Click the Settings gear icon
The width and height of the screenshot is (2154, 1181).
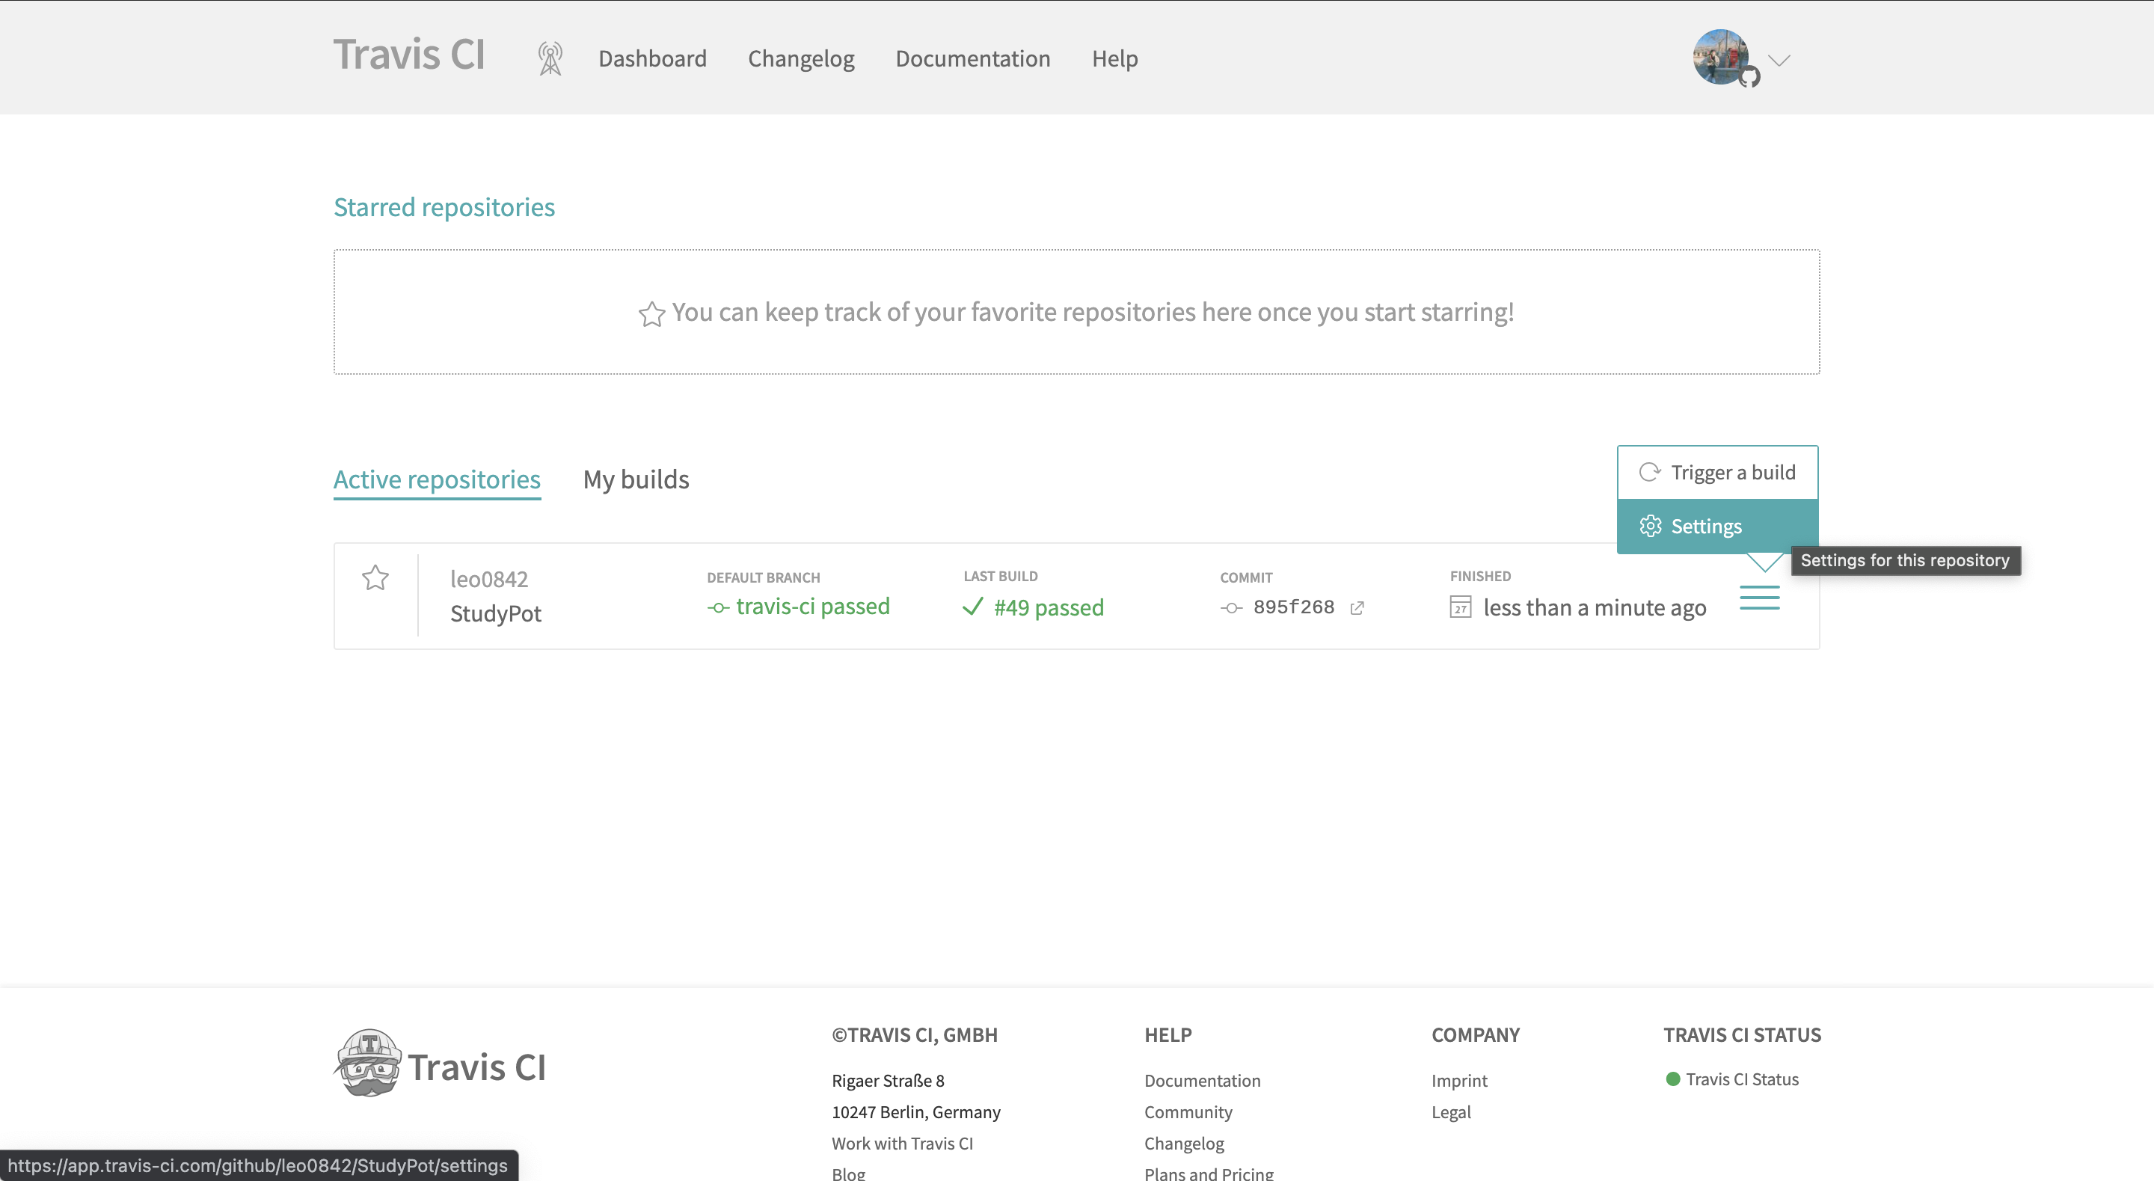pyautogui.click(x=1651, y=526)
